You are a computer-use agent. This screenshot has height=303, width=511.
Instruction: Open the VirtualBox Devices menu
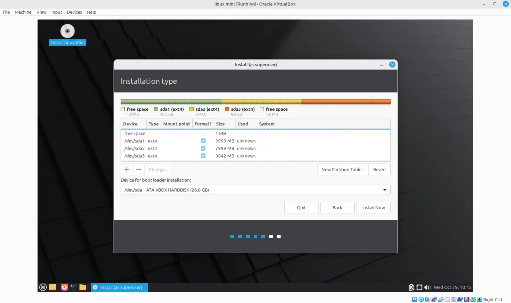pyautogui.click(x=74, y=12)
